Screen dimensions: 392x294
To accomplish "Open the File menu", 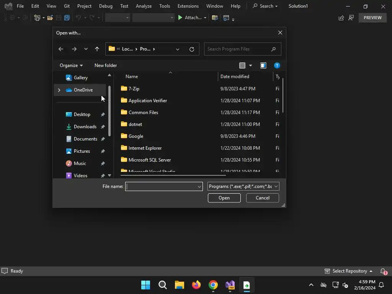I will 20,6.
